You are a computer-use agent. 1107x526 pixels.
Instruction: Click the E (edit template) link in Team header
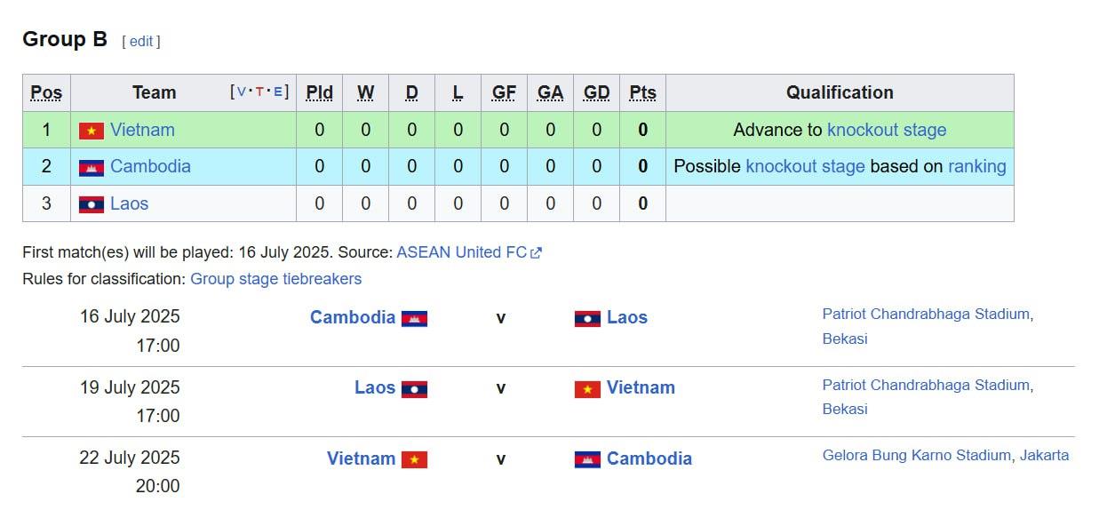[278, 92]
